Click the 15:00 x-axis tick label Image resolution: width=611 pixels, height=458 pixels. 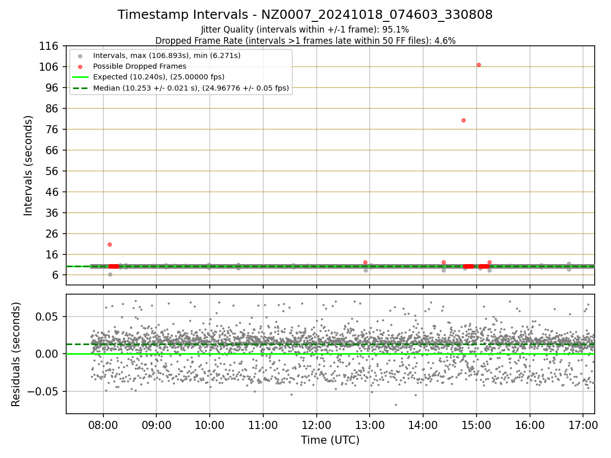coord(477,425)
